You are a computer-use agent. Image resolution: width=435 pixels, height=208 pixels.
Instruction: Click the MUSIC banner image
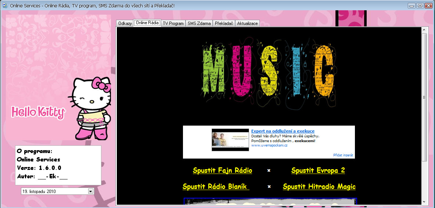point(269,74)
